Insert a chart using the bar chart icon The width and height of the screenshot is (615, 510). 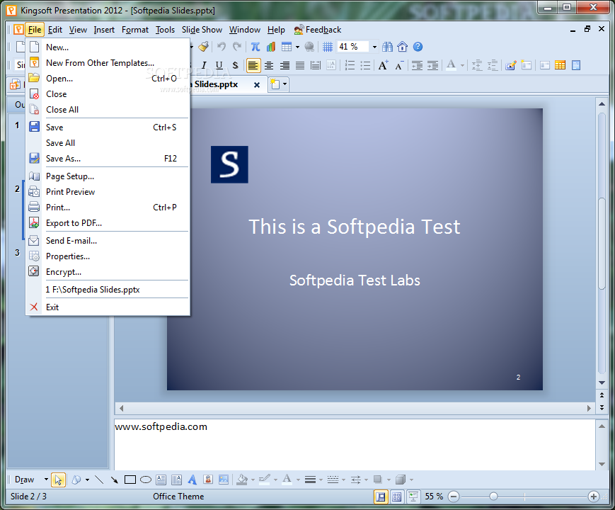[270, 47]
